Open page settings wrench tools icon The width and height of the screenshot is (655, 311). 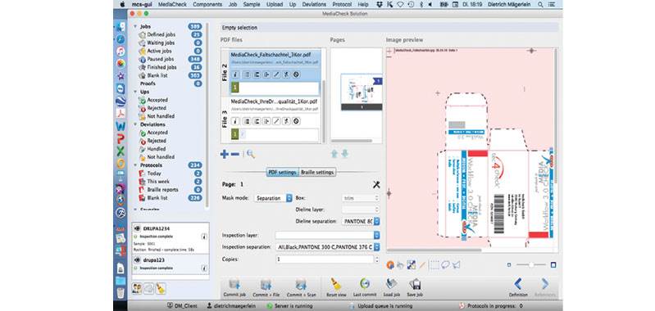376,185
